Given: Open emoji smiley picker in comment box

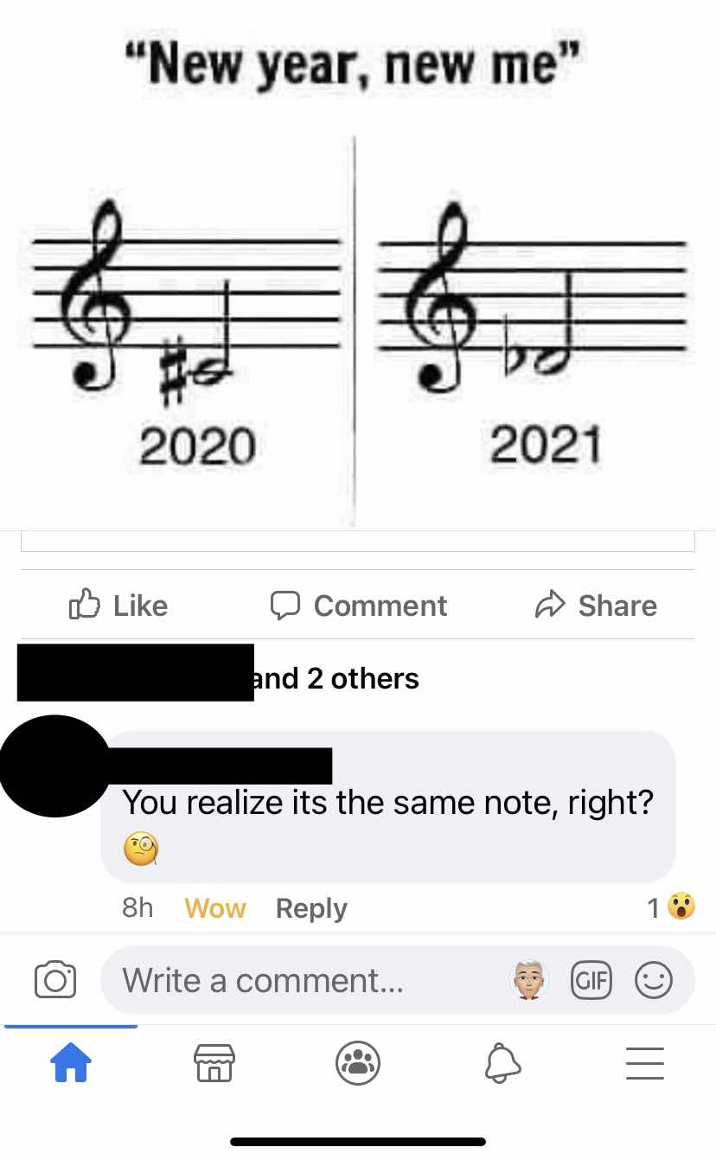Looking at the screenshot, I should pyautogui.click(x=653, y=980).
